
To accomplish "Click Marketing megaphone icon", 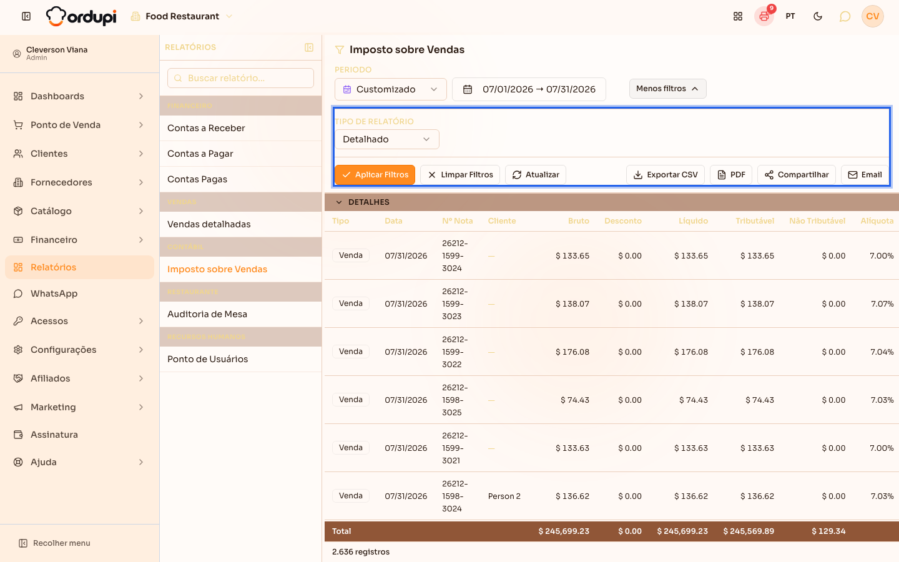I will 18,407.
